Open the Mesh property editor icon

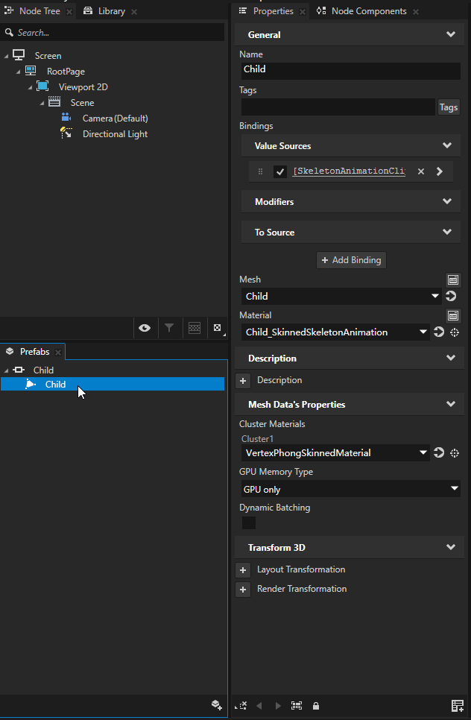(453, 280)
